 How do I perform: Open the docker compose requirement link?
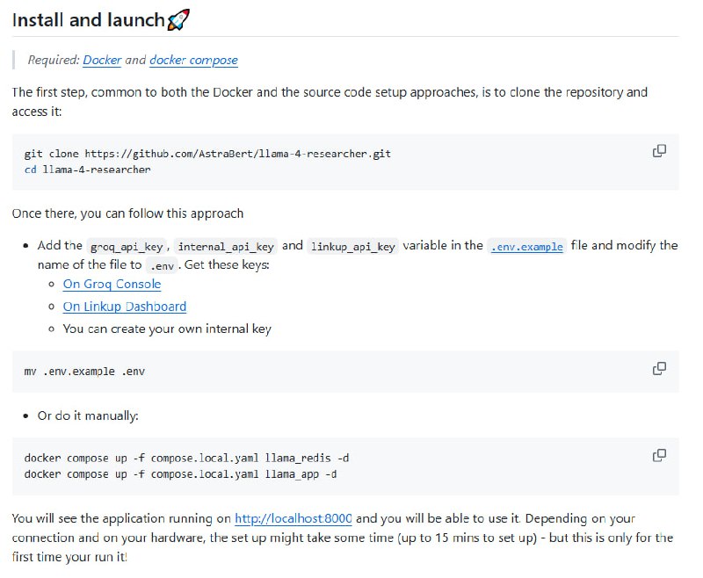(x=193, y=60)
